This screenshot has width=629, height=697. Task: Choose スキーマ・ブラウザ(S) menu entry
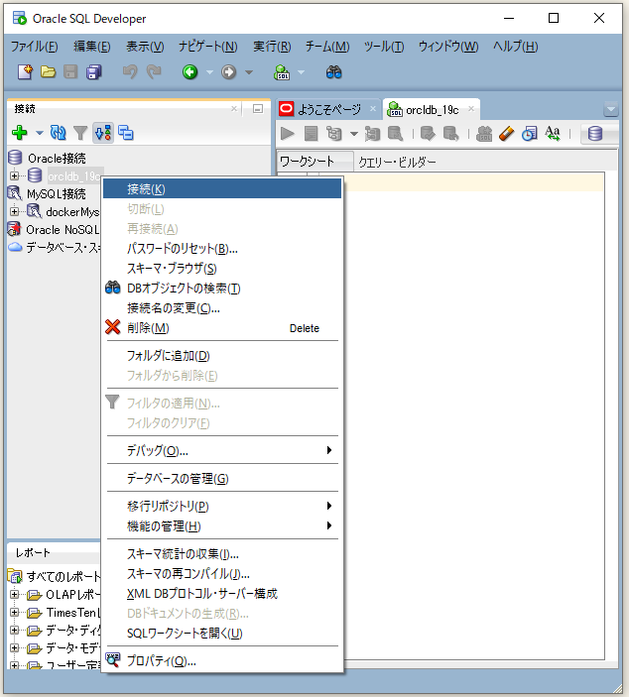click(222, 269)
